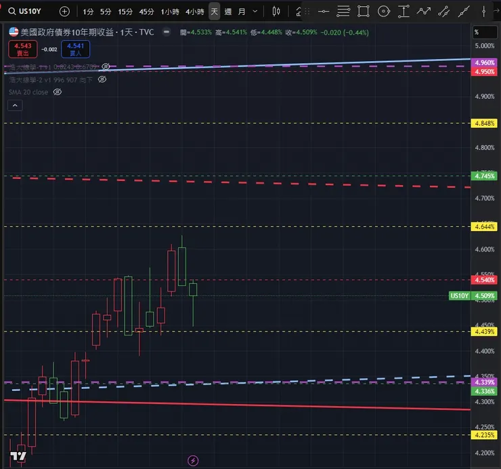501x469 pixels.
Task: Click the 4.644% yellow price label
Action: click(484, 227)
